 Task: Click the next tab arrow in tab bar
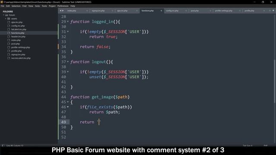[x=63, y=11]
